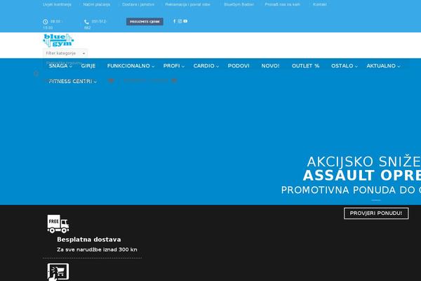Viewport: 421px width, 281px height.
Task: Open the Facebook page icon
Action: point(174,21)
